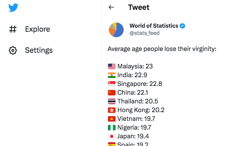Viewport: 248px width, 146px height.
Task: Click the China flag emoji
Action: point(112,92)
